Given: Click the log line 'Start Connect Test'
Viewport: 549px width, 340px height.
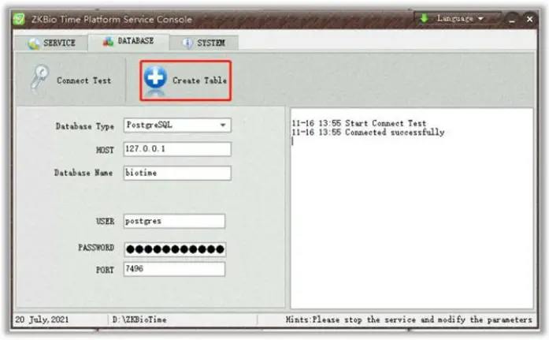Looking at the screenshot, I should tap(359, 123).
